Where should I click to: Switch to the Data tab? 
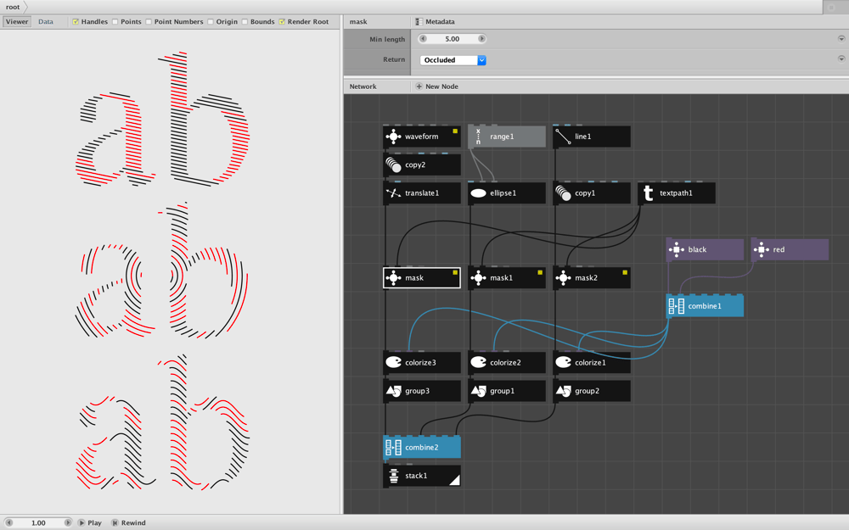[x=46, y=22]
